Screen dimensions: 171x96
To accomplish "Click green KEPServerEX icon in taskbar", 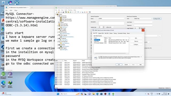I will point(113,94).
